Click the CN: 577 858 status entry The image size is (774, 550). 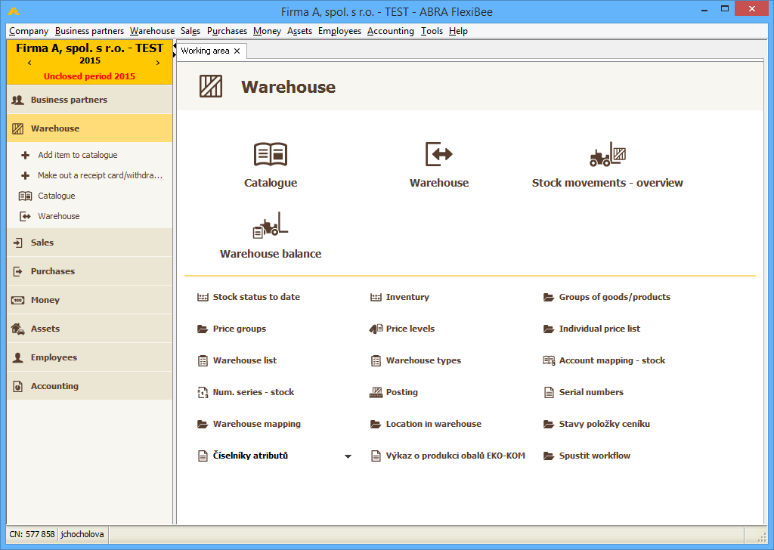click(x=32, y=534)
